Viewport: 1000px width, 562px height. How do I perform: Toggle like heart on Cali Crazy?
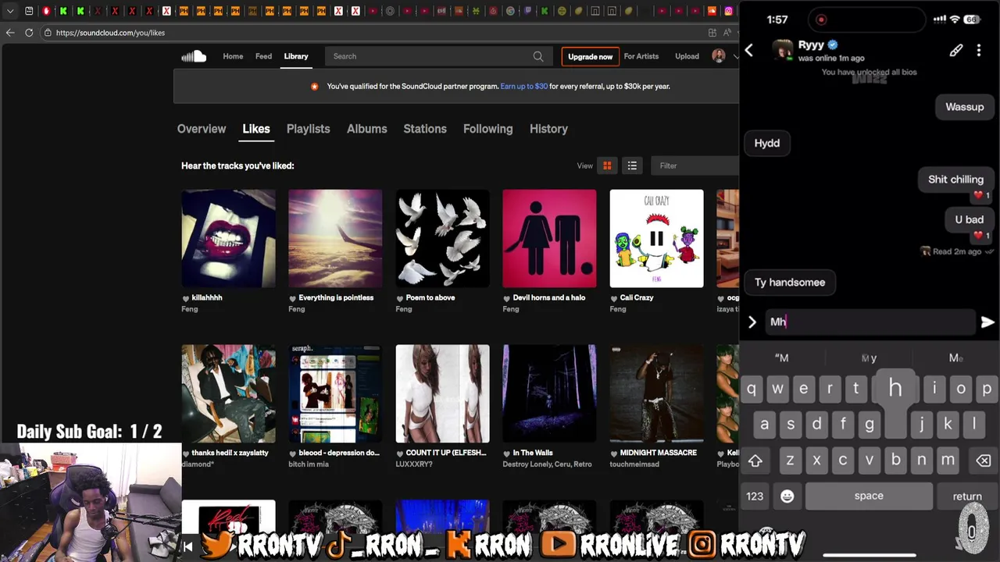614,298
